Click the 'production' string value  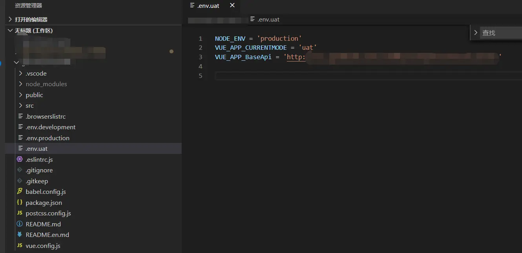pos(279,38)
